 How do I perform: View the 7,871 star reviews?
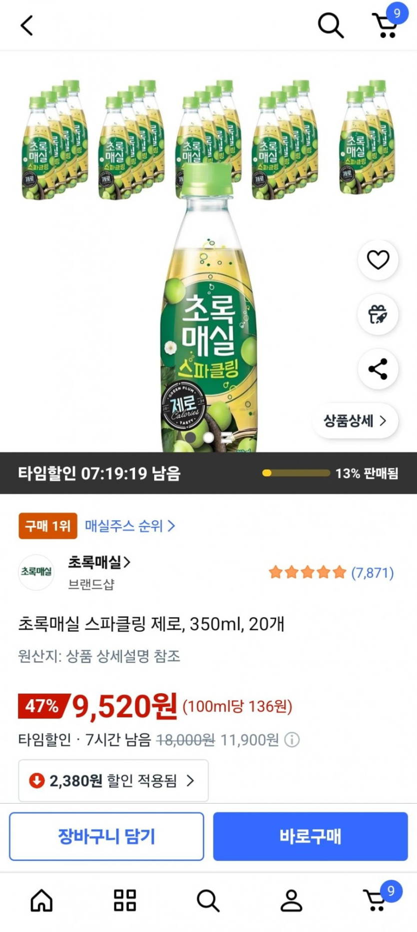[331, 572]
